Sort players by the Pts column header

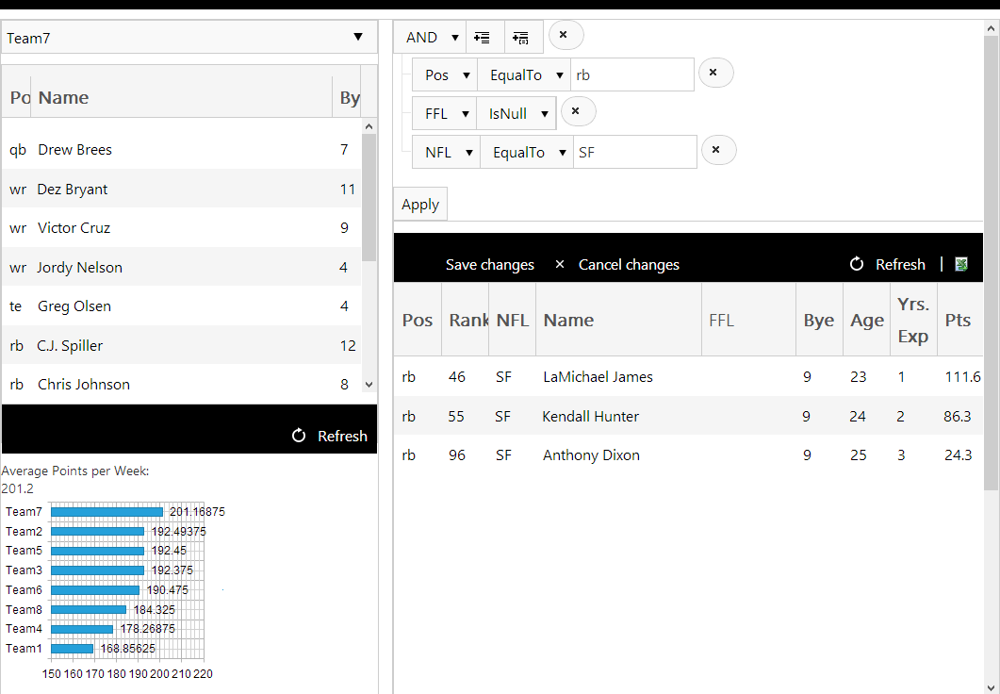pos(958,320)
